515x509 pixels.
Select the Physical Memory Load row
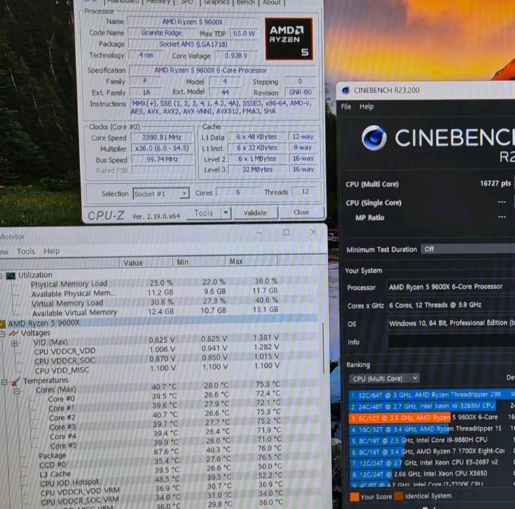(154, 283)
